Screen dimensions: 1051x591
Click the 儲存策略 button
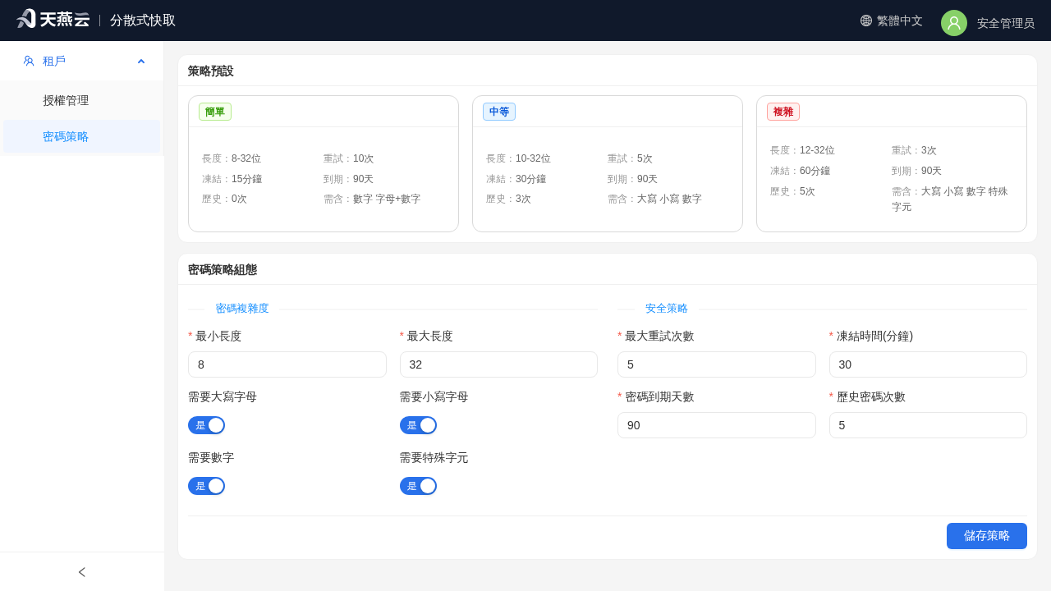987,536
